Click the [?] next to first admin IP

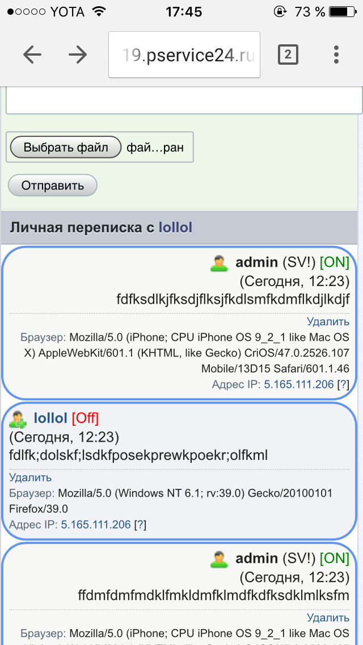343,384
